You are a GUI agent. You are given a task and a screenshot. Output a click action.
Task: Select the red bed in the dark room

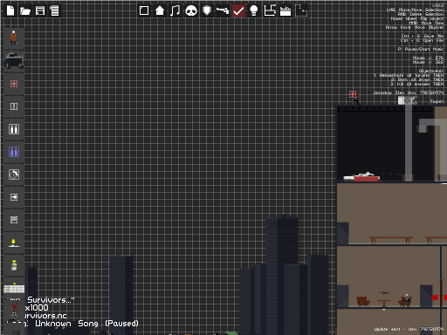[362, 177]
